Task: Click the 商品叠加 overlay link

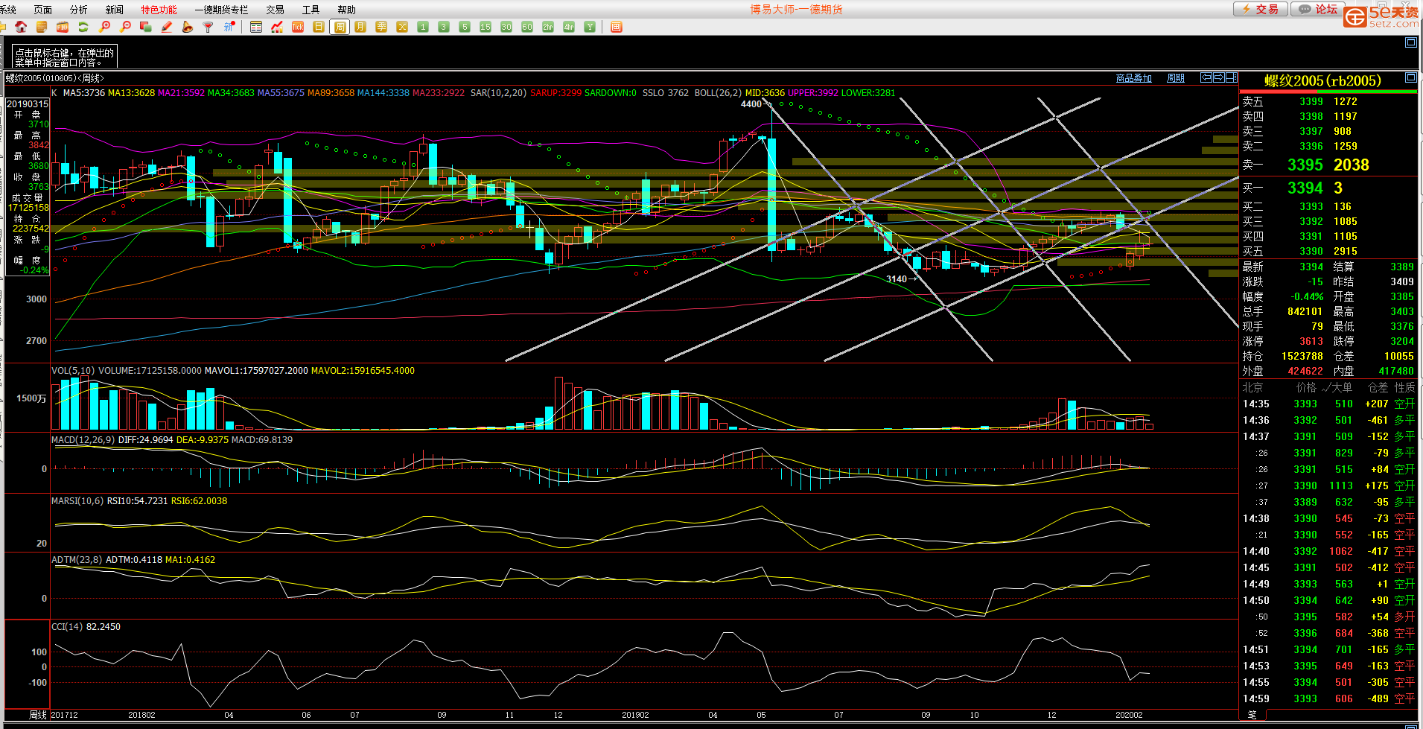Action: (x=1133, y=78)
